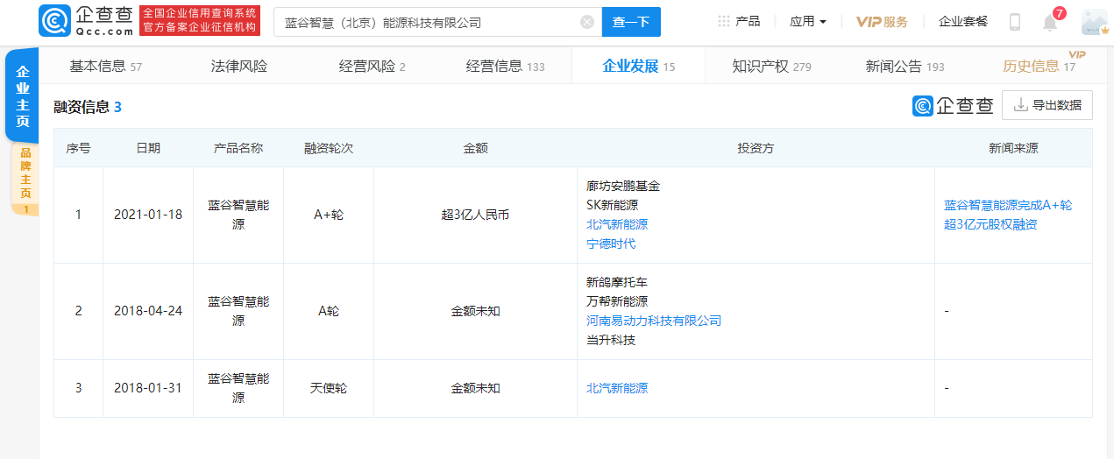1114x459 pixels.
Task: Click the 查一下 search button
Action: point(631,22)
